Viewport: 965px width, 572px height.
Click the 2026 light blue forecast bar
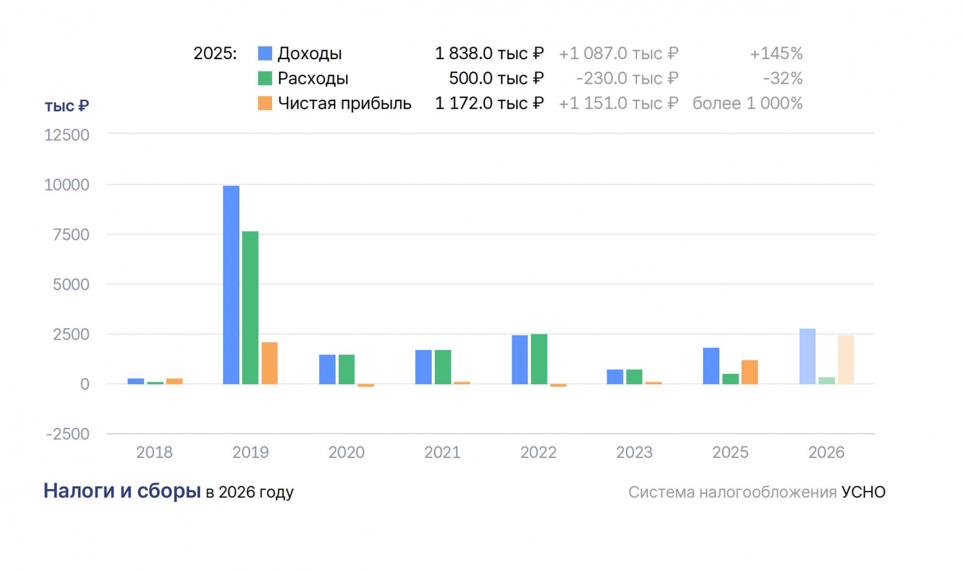pyautogui.click(x=807, y=356)
